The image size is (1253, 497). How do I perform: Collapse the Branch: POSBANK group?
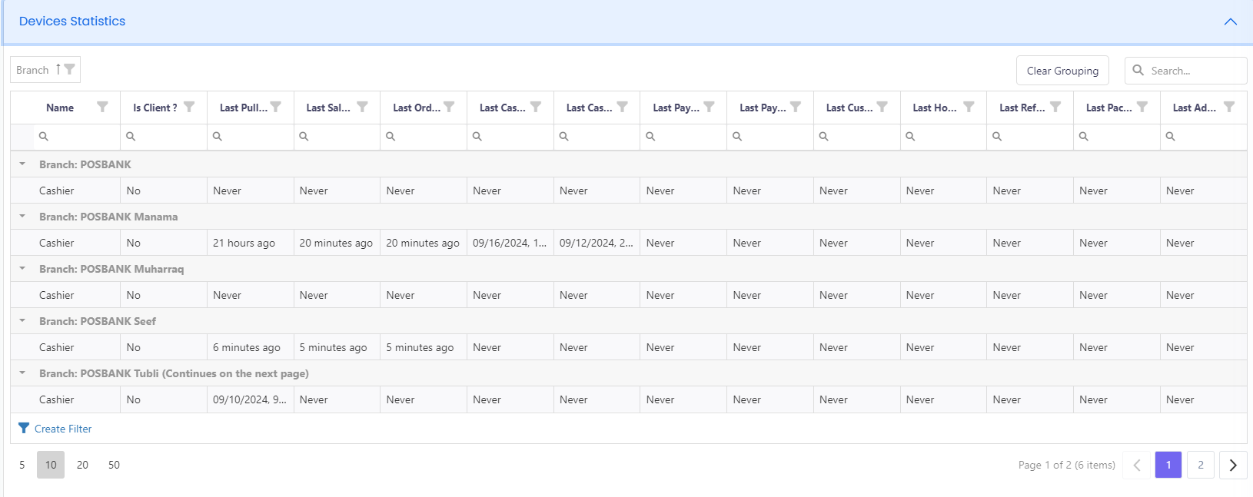point(22,164)
